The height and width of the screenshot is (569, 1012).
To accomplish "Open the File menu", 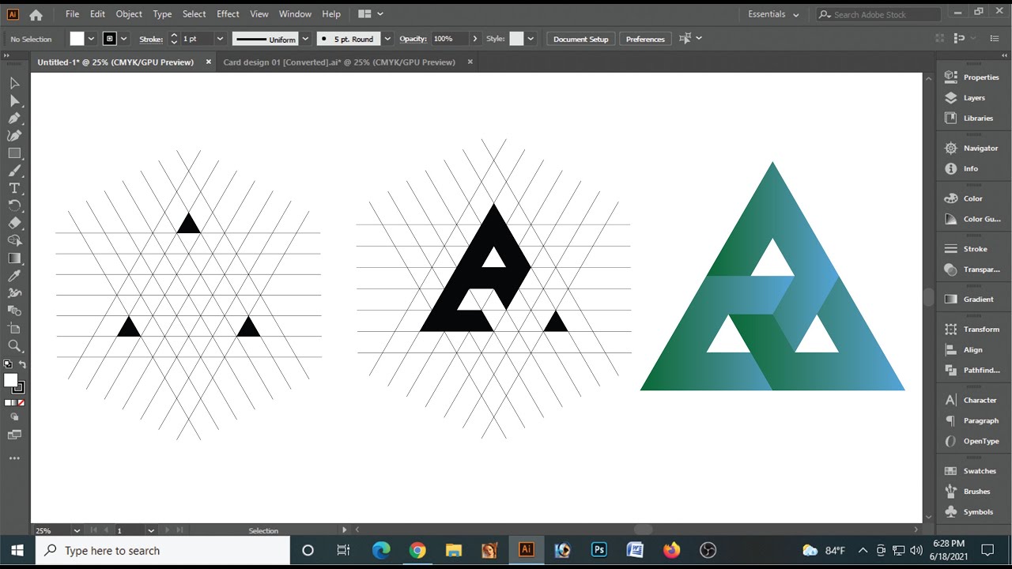I will coord(72,14).
